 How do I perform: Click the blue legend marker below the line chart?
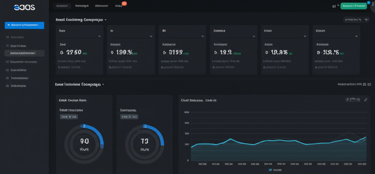pyautogui.click(x=270, y=170)
